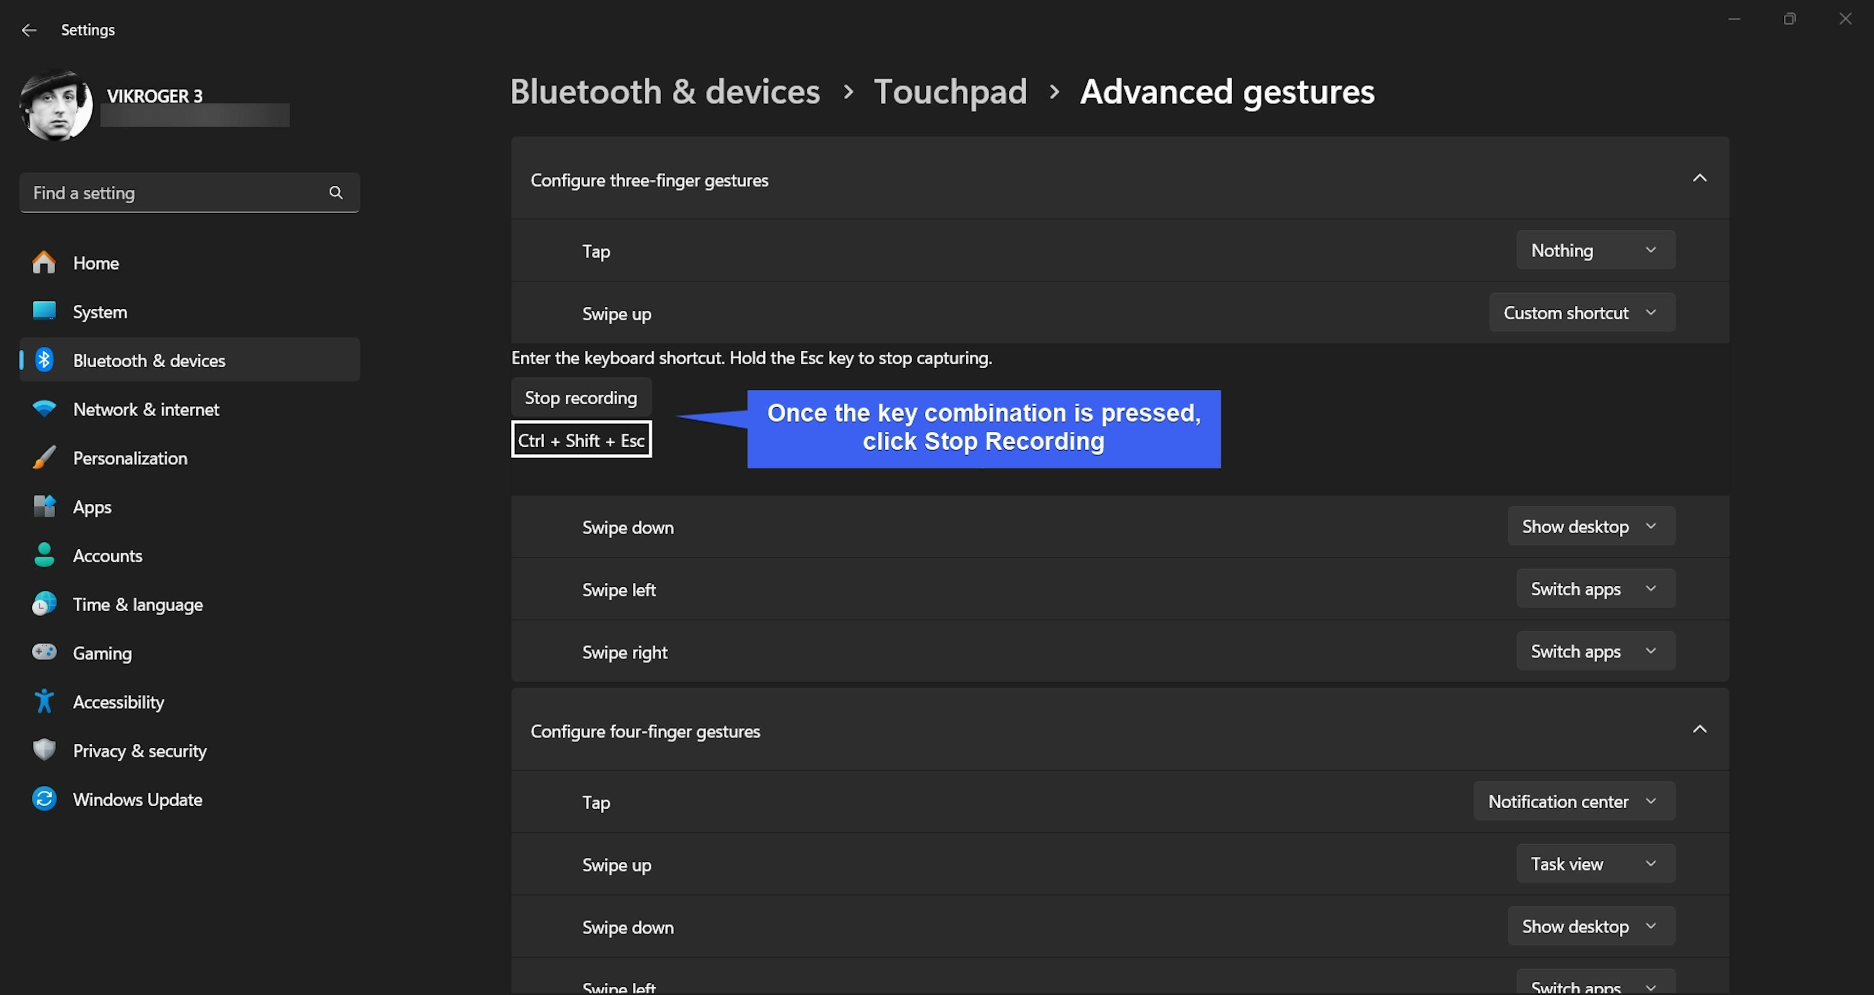The image size is (1874, 995).
Task: Click Stop recording button
Action: (581, 398)
